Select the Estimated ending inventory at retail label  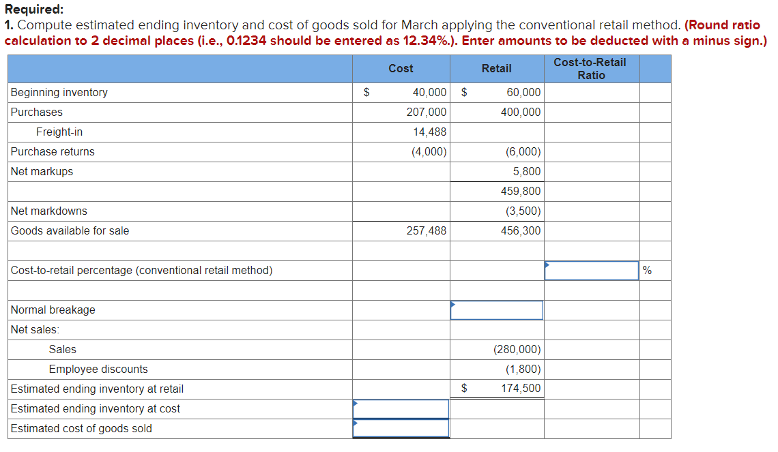(97, 389)
